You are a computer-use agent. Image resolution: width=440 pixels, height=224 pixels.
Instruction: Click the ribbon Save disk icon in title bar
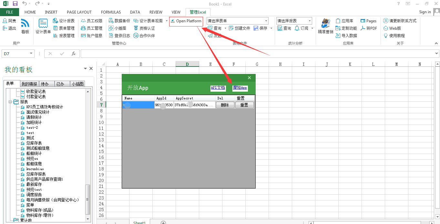pyautogui.click(x=15, y=4)
